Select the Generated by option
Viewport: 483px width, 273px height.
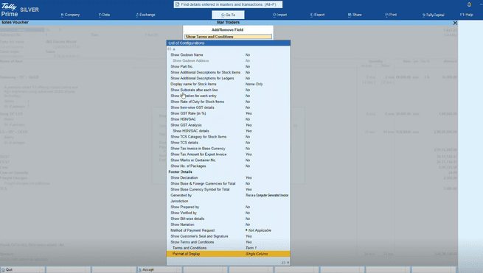coord(229,195)
